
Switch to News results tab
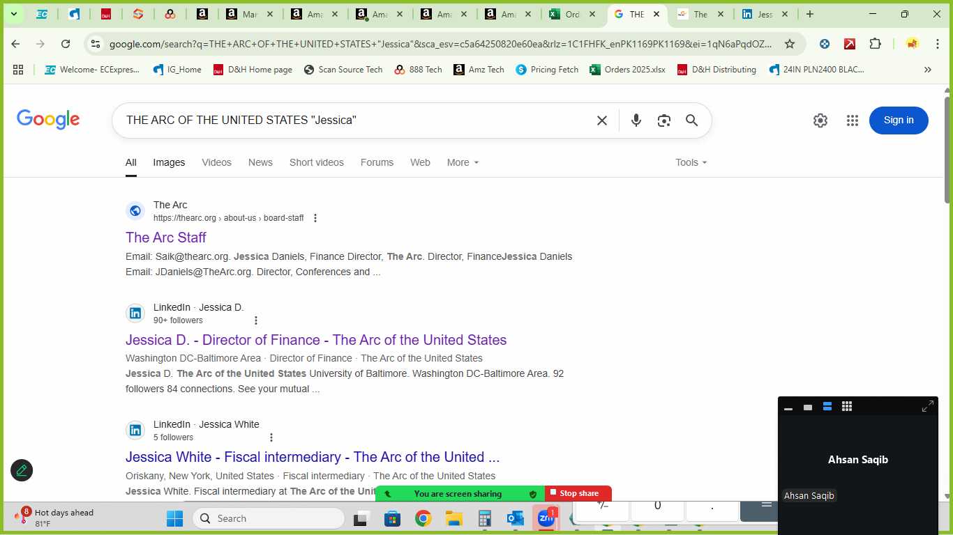260,162
